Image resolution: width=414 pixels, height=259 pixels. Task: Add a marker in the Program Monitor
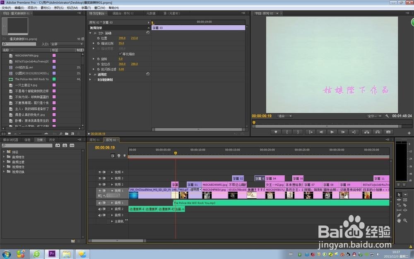tap(275, 132)
